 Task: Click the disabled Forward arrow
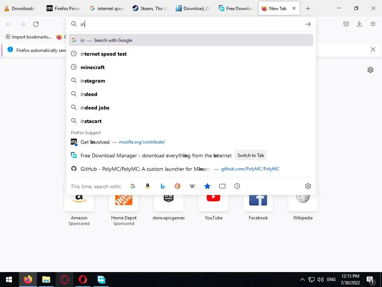(x=22, y=24)
